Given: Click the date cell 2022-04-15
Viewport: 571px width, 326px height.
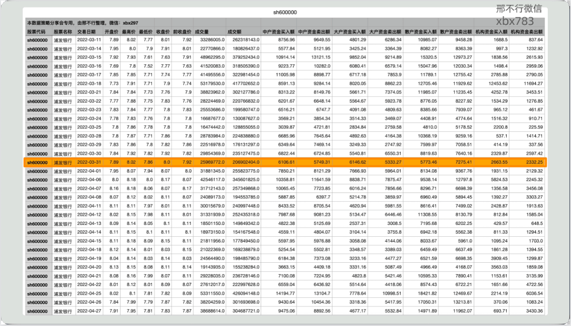Looking at the screenshot, I should (x=89, y=241).
